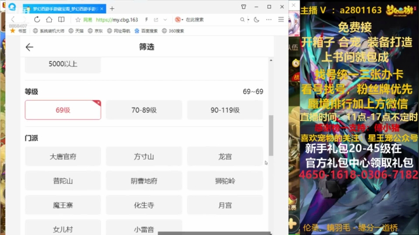
Task: Open the 京东 bookmark
Action: point(95,31)
